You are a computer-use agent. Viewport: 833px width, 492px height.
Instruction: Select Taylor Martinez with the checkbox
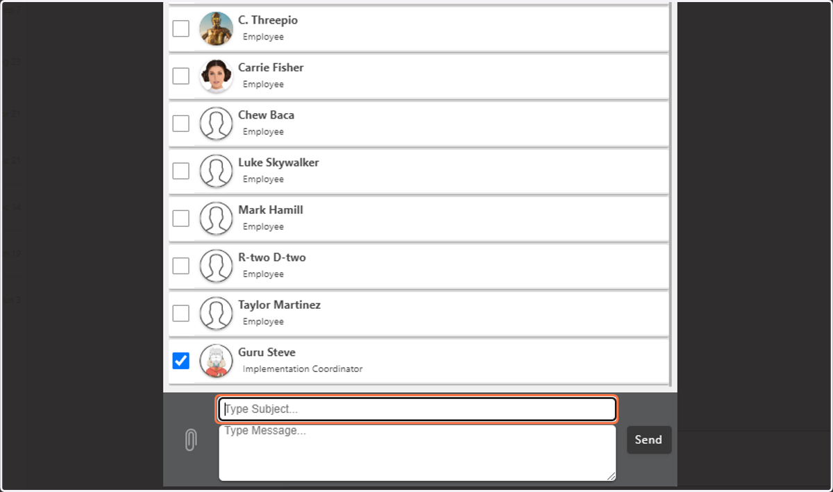point(180,313)
